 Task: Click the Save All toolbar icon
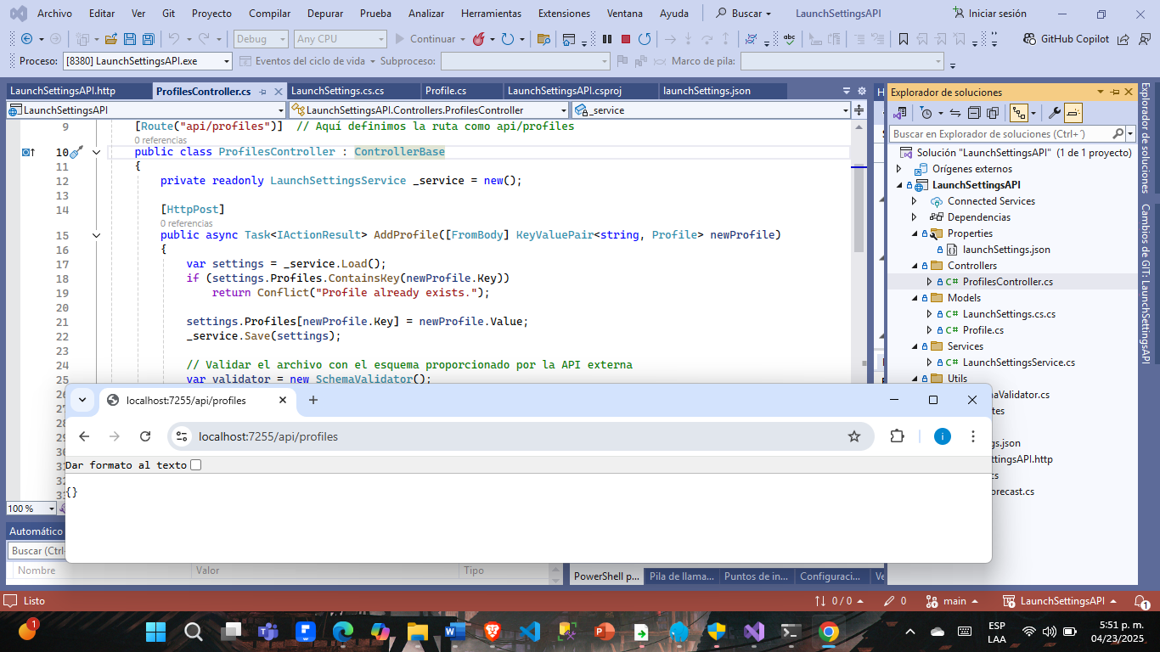149,39
